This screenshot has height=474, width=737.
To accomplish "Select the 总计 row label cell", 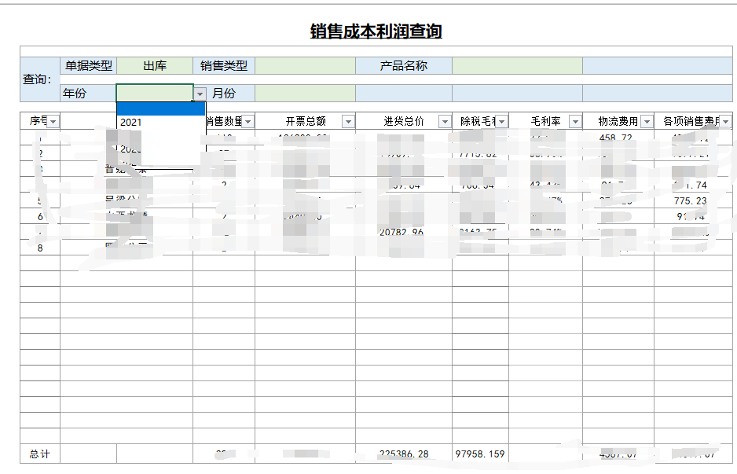I will pos(40,454).
